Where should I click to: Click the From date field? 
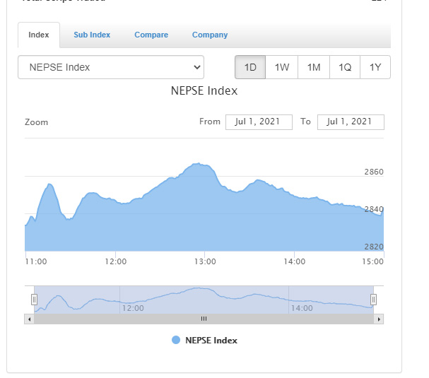click(259, 122)
